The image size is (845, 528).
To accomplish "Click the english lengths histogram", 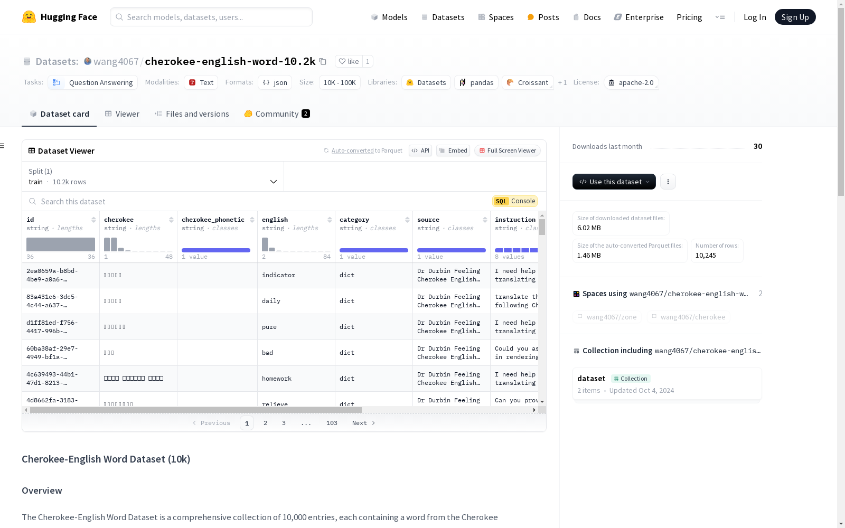I will coord(296,244).
